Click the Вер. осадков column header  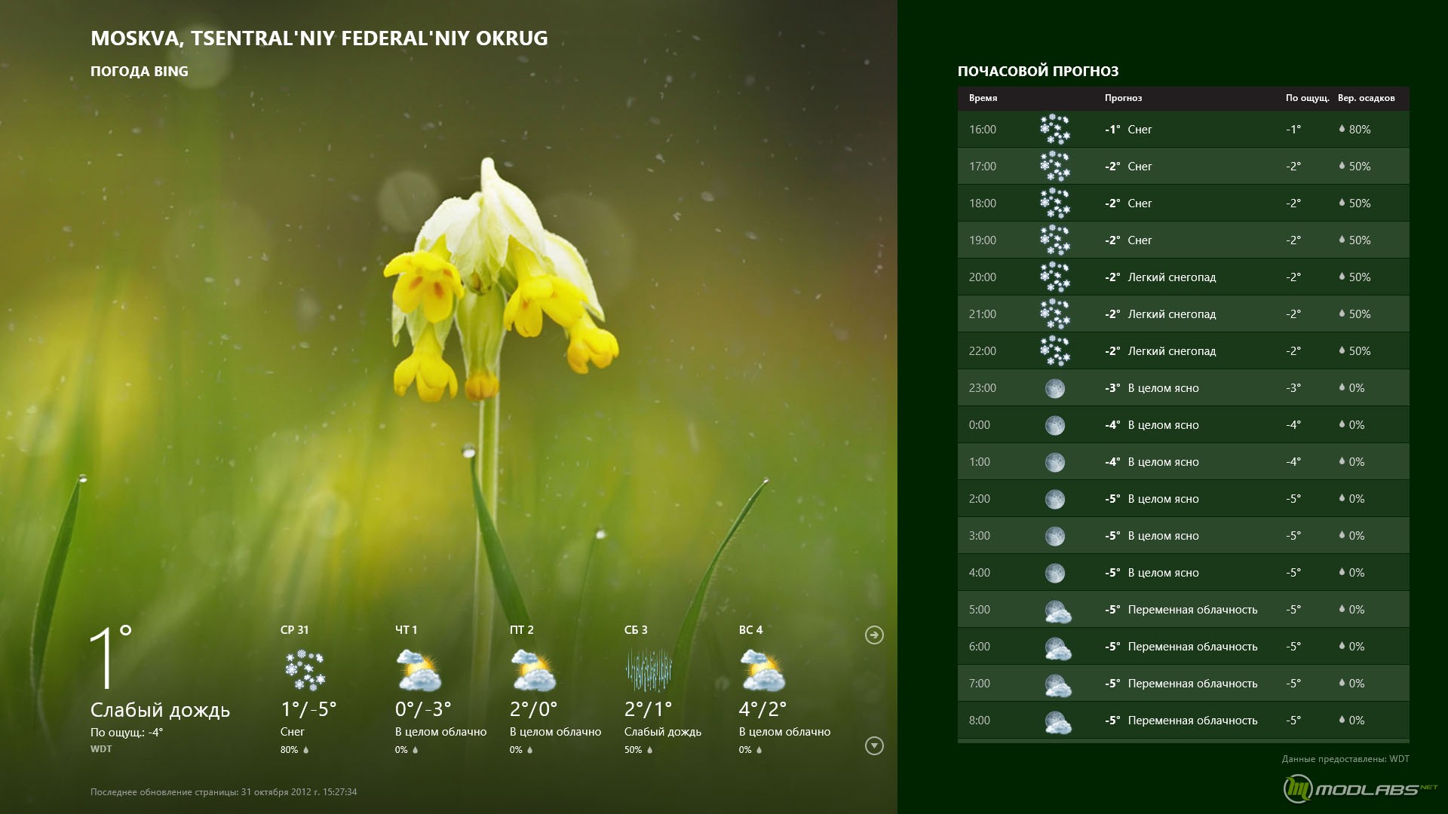coord(1366,98)
